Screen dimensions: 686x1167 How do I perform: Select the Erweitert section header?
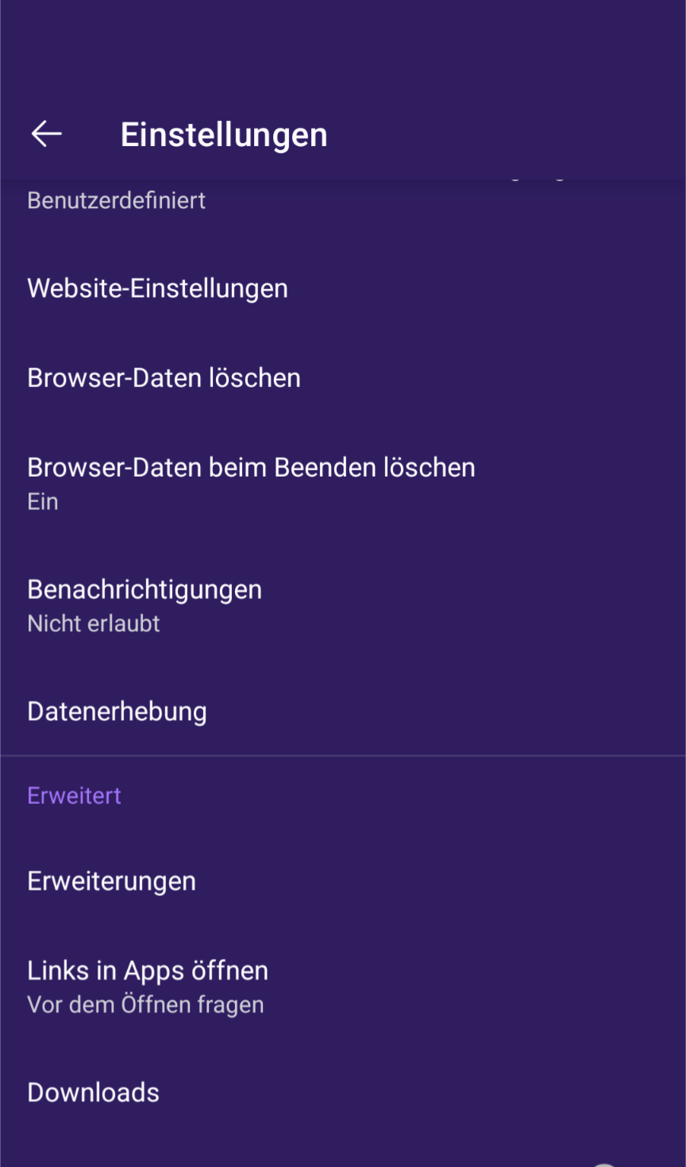pyautogui.click(x=74, y=794)
